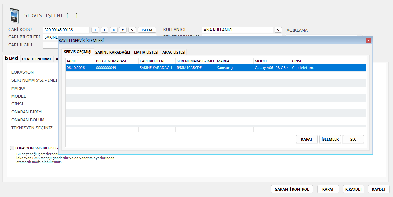Click the Galaxy A06 128 GB model cell

coord(272,68)
